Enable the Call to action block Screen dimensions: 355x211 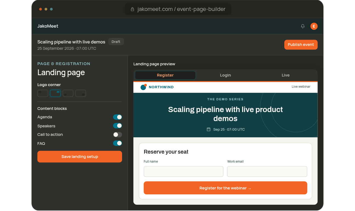click(118, 134)
